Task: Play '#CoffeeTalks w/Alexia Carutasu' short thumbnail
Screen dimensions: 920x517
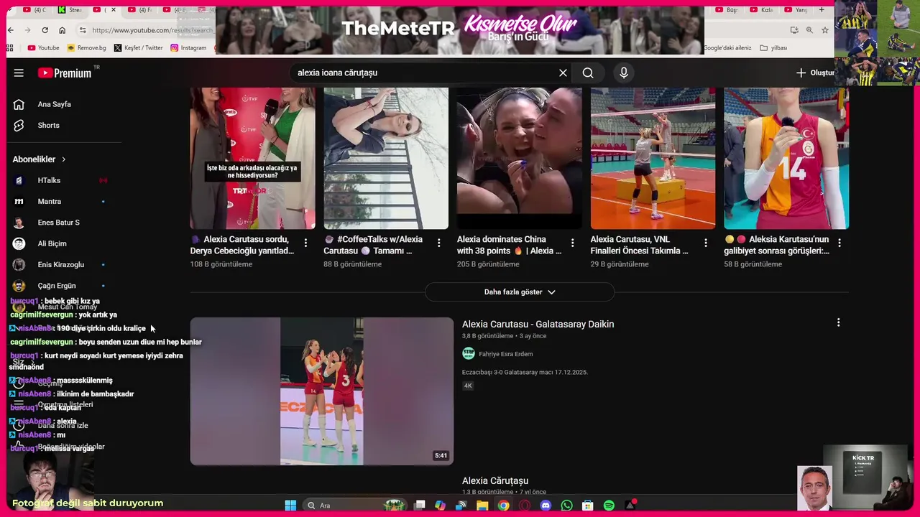Action: click(x=386, y=158)
